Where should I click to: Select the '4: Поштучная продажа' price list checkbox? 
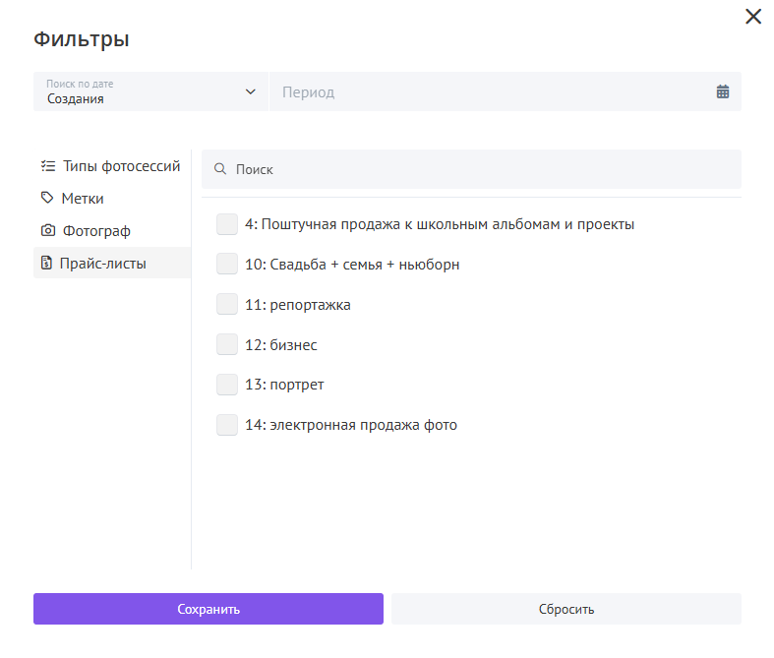[x=227, y=224]
